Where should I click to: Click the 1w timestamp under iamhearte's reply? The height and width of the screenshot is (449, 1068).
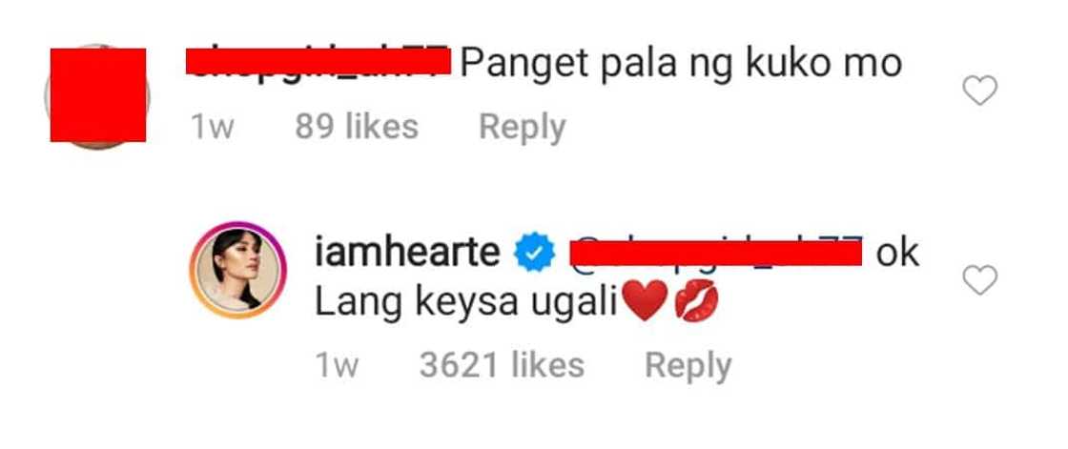pyautogui.click(x=337, y=366)
